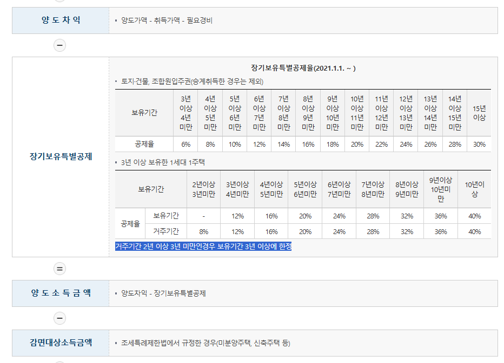Click the line 3년 이상 보유한 1세대 1주택

tap(163, 162)
